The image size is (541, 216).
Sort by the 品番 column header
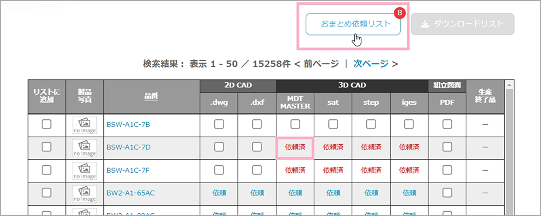[x=151, y=96]
